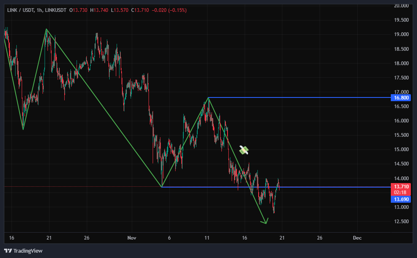The height and width of the screenshot is (258, 417).
Task: Select the blue 13.690 price label
Action: coord(401,199)
